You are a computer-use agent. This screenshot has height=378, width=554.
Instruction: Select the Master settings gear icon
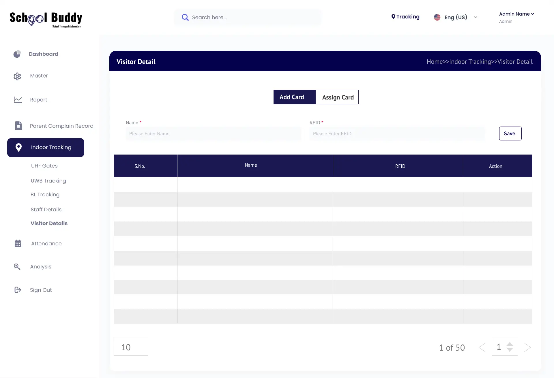[18, 76]
